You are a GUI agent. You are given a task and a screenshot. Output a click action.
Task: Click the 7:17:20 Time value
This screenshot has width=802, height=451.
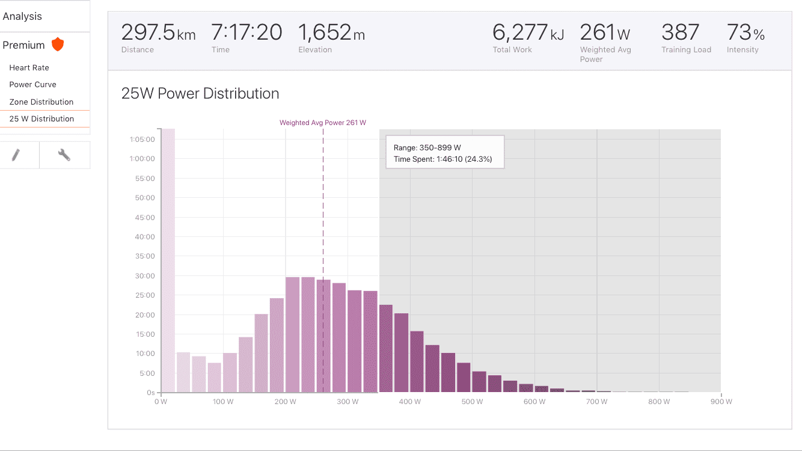point(247,38)
